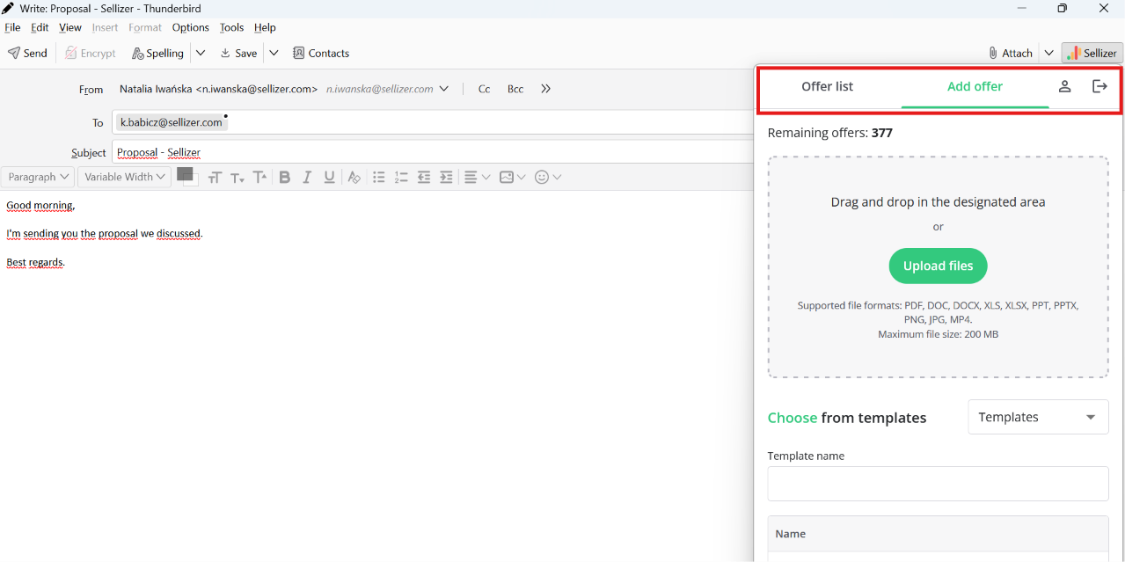Click the message body text area
The image size is (1125, 562).
click(376, 376)
